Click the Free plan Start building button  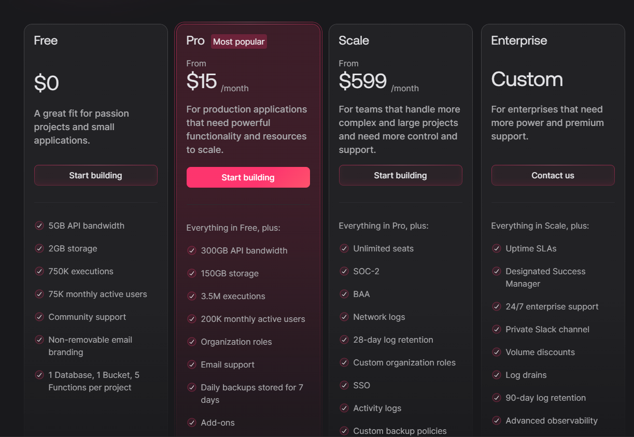click(x=95, y=175)
